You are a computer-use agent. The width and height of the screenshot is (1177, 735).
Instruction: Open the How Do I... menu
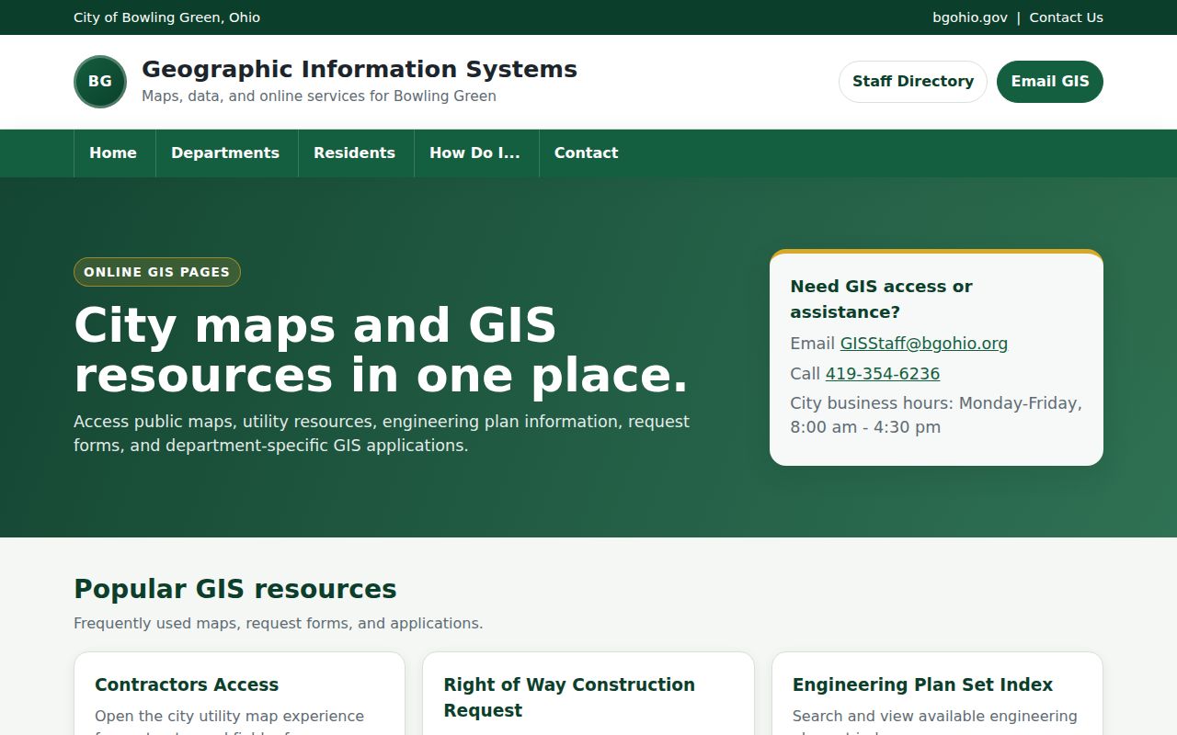click(474, 153)
